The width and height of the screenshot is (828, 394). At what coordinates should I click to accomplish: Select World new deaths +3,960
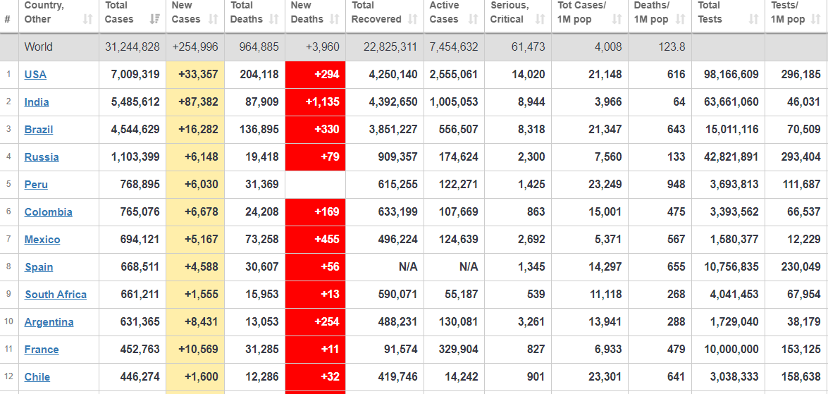(323, 47)
